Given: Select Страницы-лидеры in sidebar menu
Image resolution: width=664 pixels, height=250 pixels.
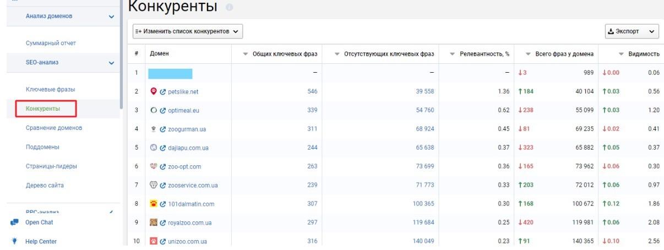Looking at the screenshot, I should (51, 166).
